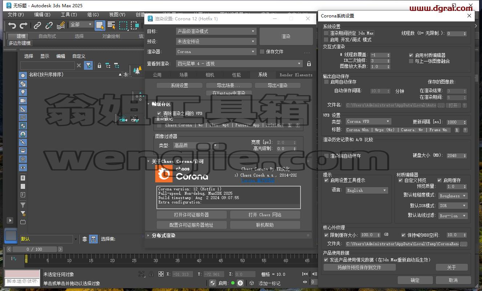Check the 保存文件 checkbox

[262, 52]
